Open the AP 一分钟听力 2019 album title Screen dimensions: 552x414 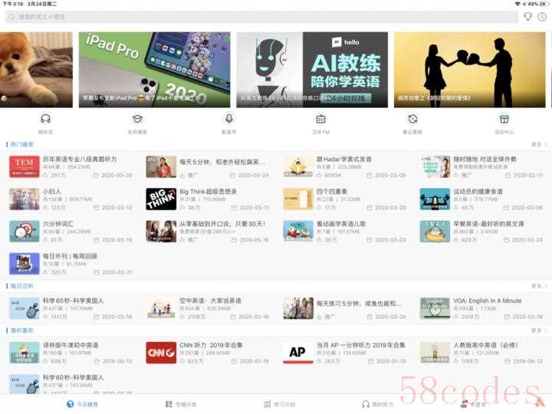pos(360,345)
